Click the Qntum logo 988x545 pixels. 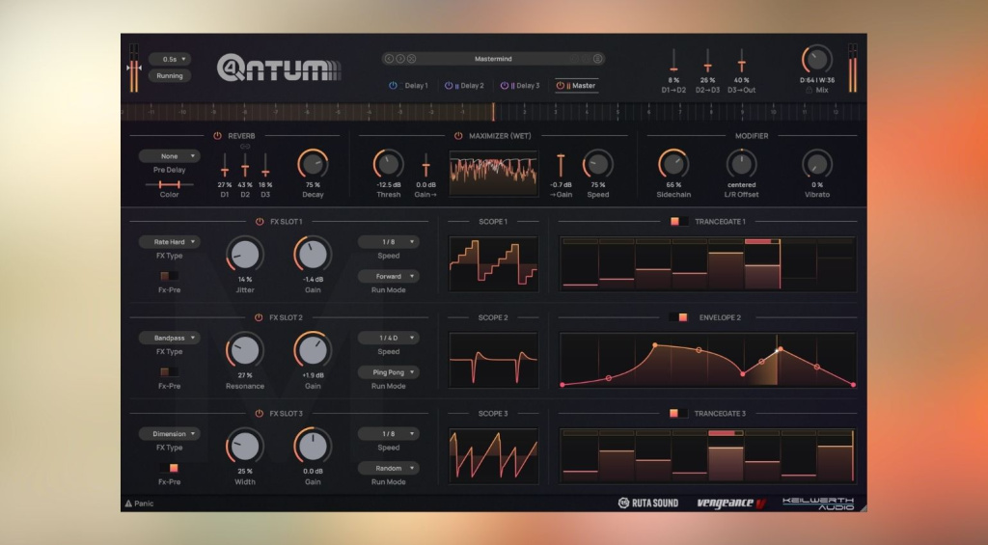click(279, 68)
